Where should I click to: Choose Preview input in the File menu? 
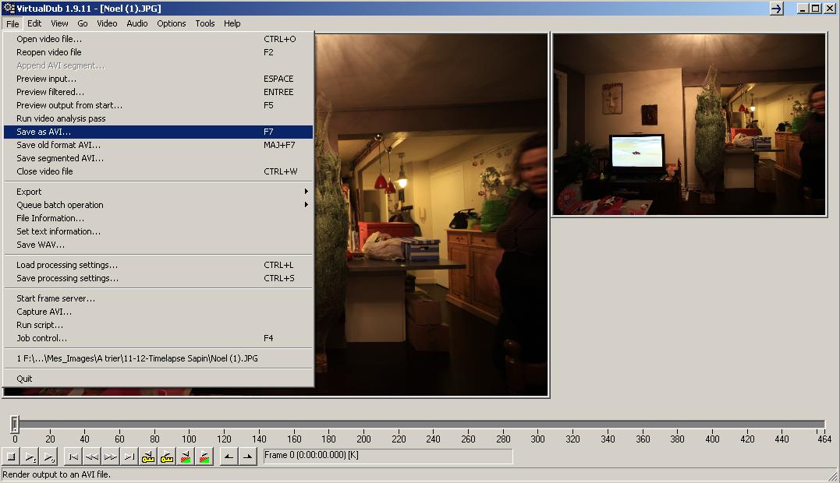point(158,79)
